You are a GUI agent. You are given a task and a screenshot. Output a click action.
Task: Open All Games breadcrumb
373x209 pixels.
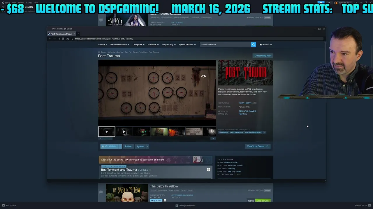coord(102,52)
